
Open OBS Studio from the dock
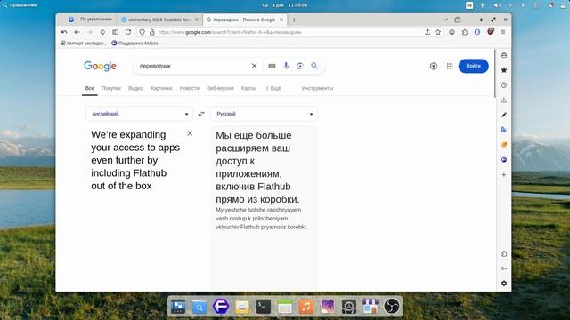[x=392, y=307]
